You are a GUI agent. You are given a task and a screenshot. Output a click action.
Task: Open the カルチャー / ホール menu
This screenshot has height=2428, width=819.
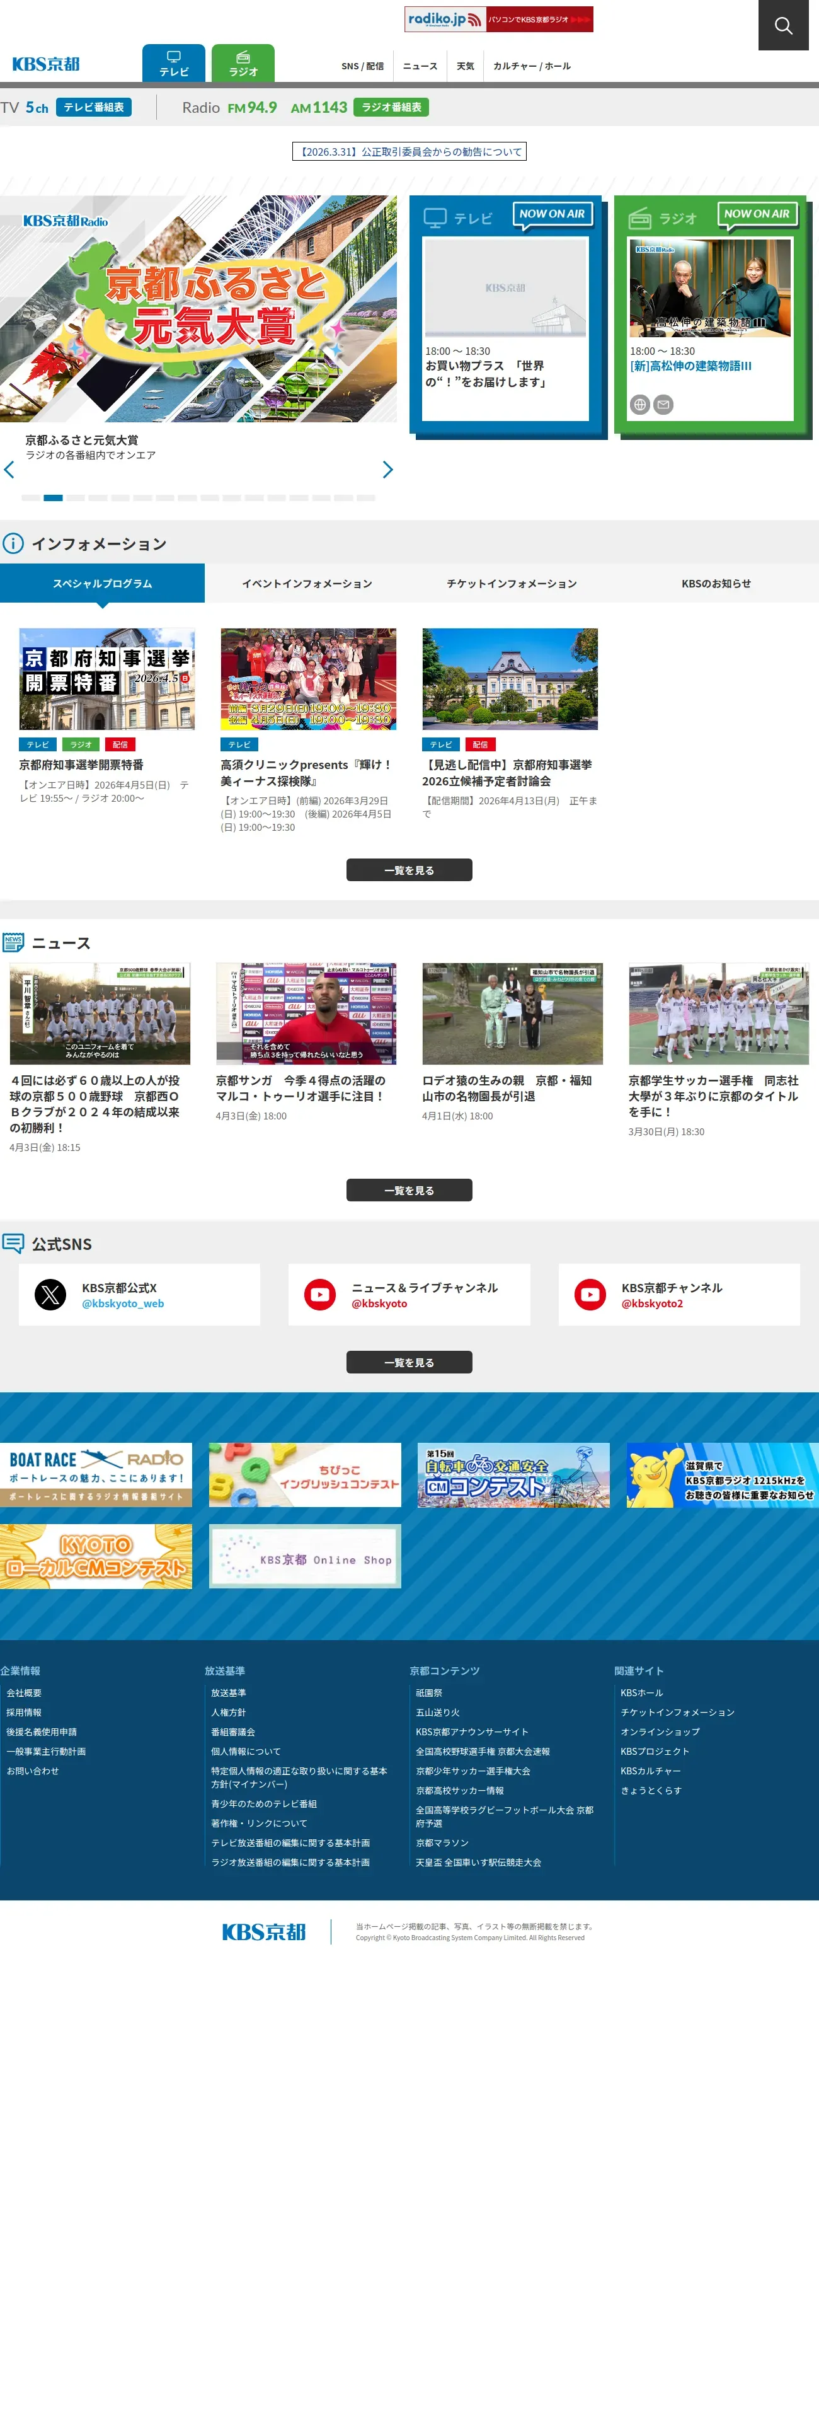pyautogui.click(x=532, y=66)
